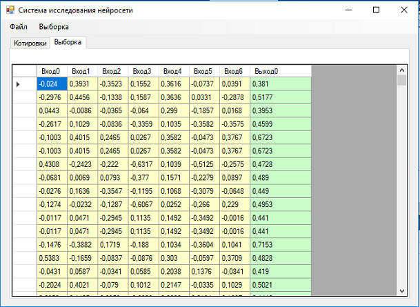Screen dimensions: 420x307
Task: Select the highlighted cell -0,024
Action: (x=52, y=84)
